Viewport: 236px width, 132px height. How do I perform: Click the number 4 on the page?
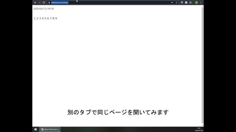43,18
